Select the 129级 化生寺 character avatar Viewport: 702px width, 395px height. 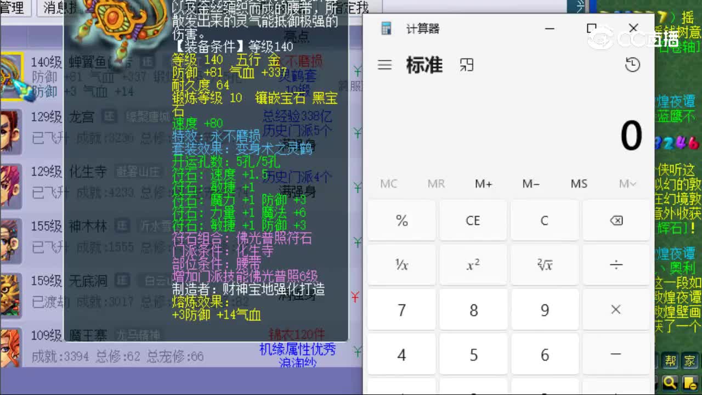10,185
